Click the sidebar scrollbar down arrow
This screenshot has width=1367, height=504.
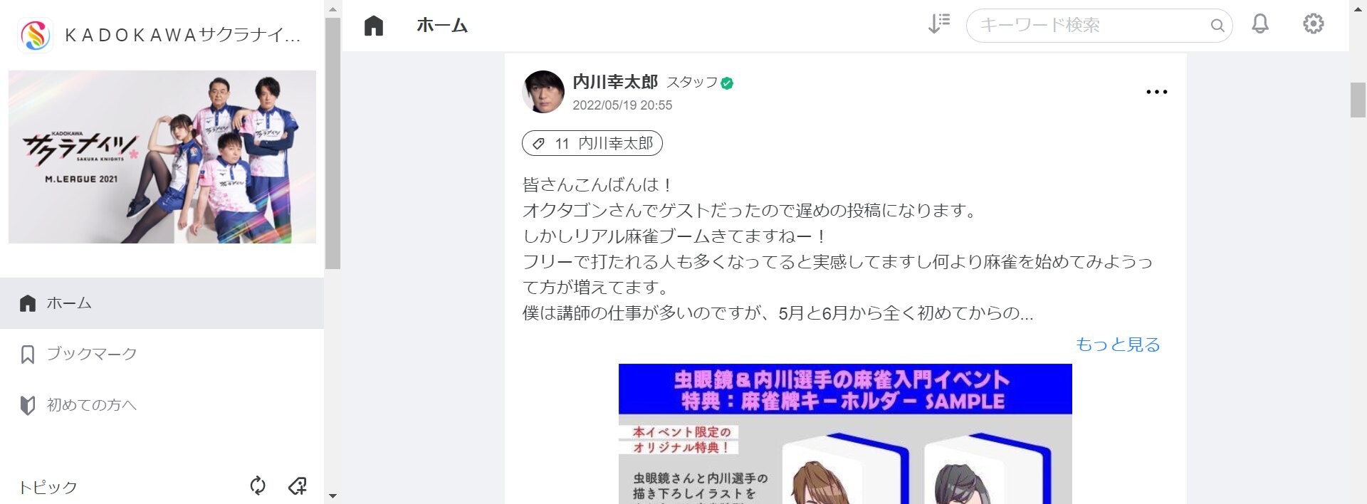click(x=332, y=495)
